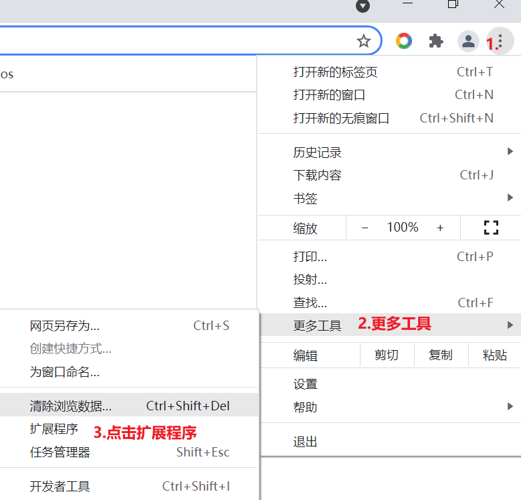Open the Chrome three-dot menu

click(x=500, y=41)
